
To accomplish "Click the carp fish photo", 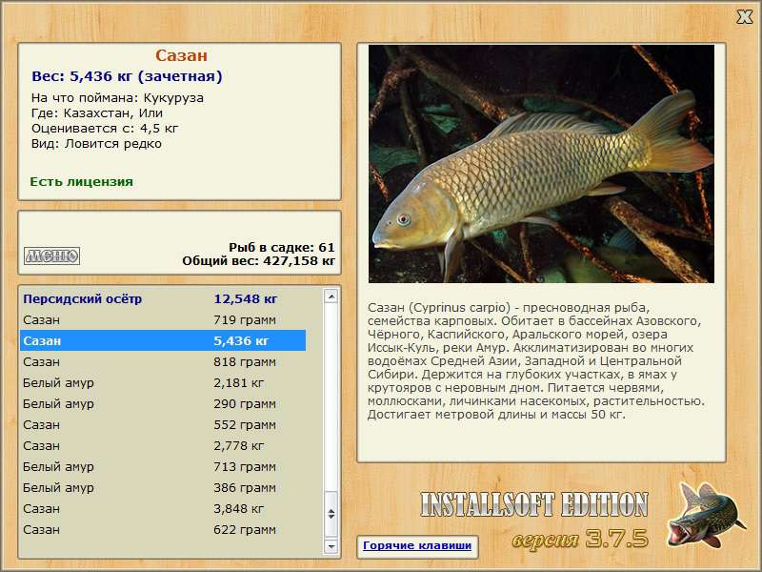I will tap(541, 164).
